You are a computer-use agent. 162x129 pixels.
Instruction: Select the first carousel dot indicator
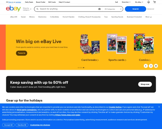(78, 68)
